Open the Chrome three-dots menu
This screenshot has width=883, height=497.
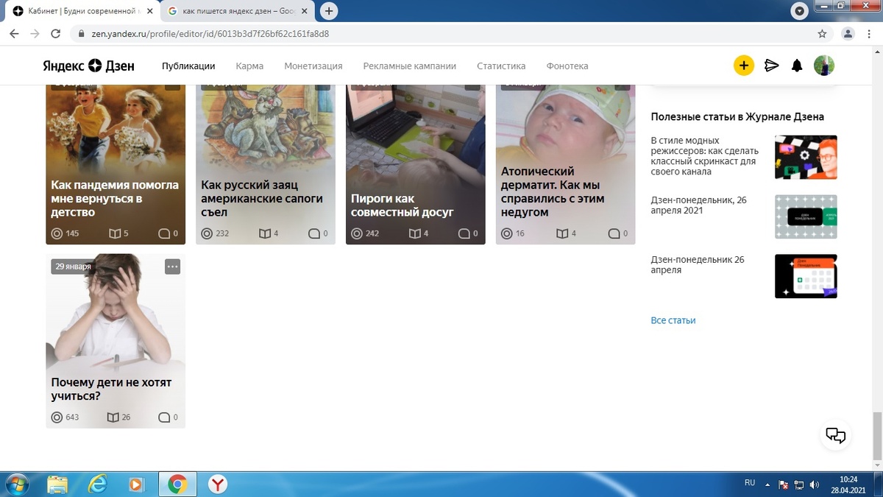(x=869, y=34)
